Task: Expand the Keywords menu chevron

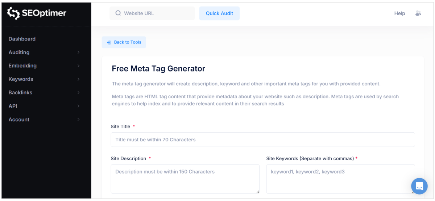Action: click(78, 79)
